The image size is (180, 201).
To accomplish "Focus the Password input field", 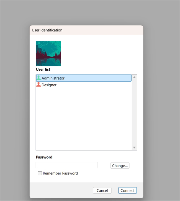I will [66, 165].
